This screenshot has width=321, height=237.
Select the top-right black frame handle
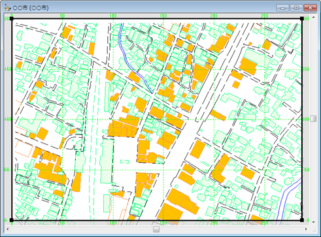coord(302,19)
